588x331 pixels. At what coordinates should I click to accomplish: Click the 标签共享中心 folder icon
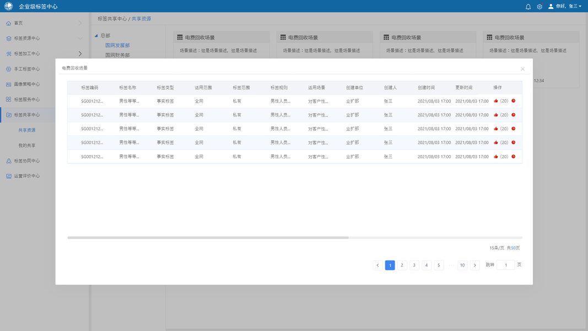coord(9,115)
